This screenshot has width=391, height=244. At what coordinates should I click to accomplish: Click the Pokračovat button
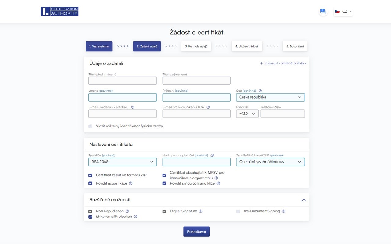tap(196, 232)
